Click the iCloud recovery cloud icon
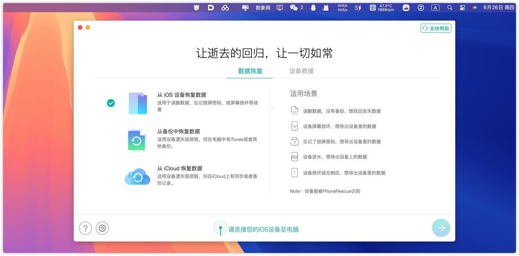519x256 pixels. 137,177
